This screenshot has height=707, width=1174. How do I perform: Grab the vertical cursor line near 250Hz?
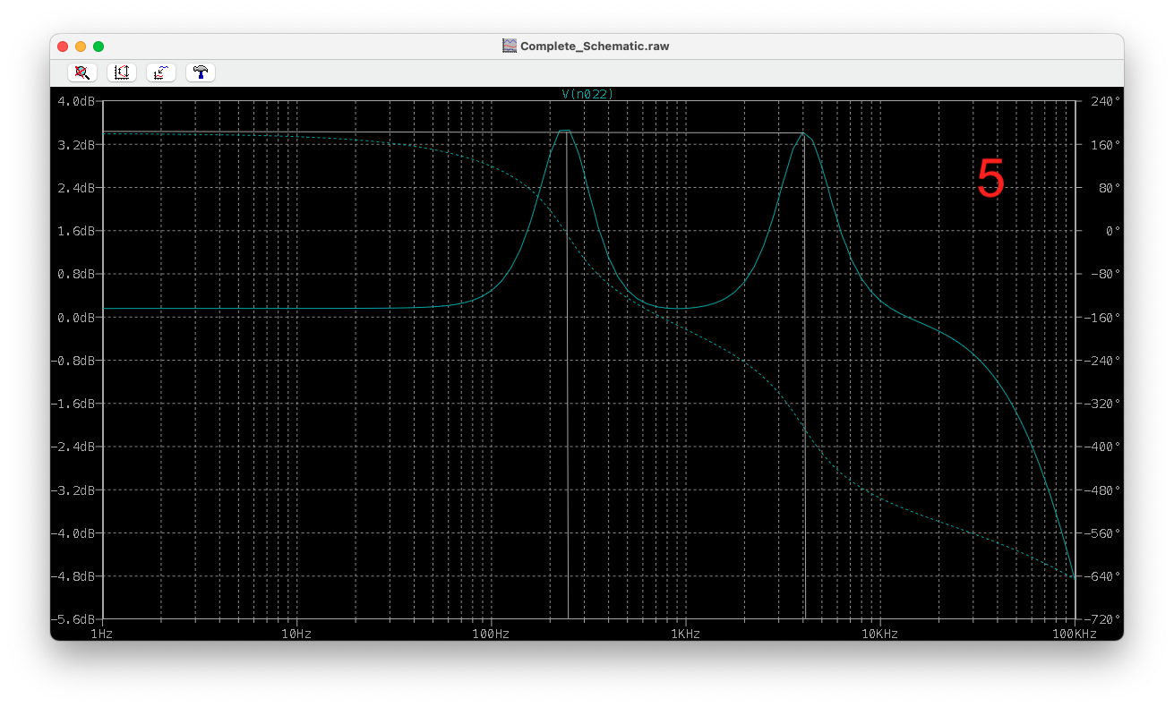point(568,376)
